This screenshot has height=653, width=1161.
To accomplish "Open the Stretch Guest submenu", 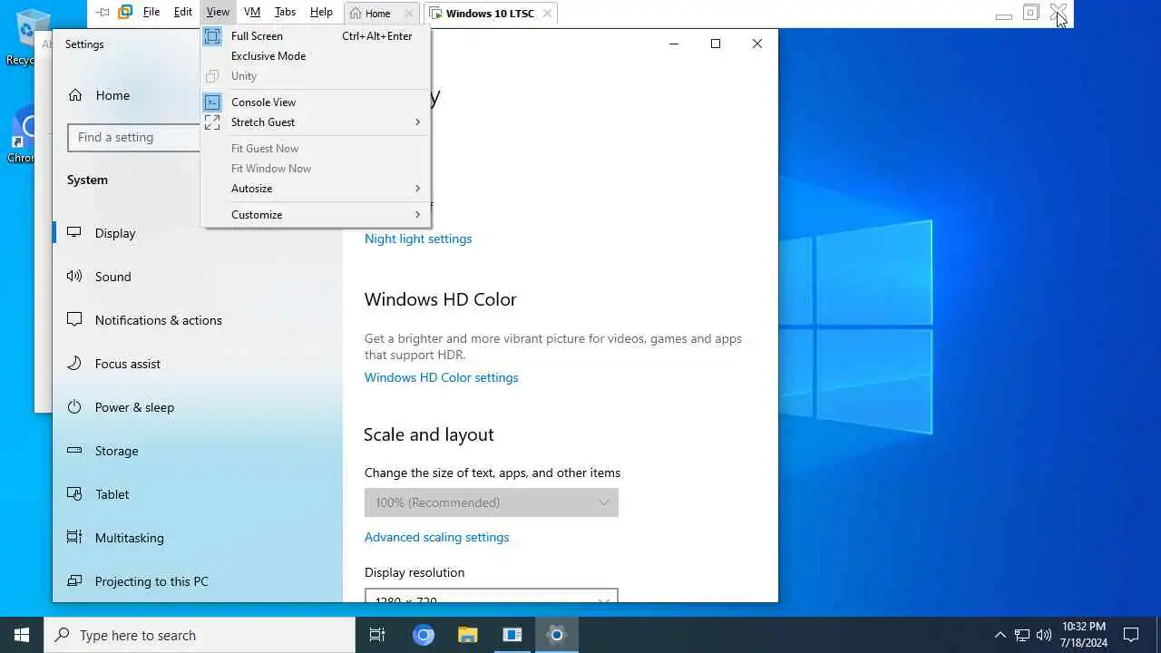I will coord(316,122).
